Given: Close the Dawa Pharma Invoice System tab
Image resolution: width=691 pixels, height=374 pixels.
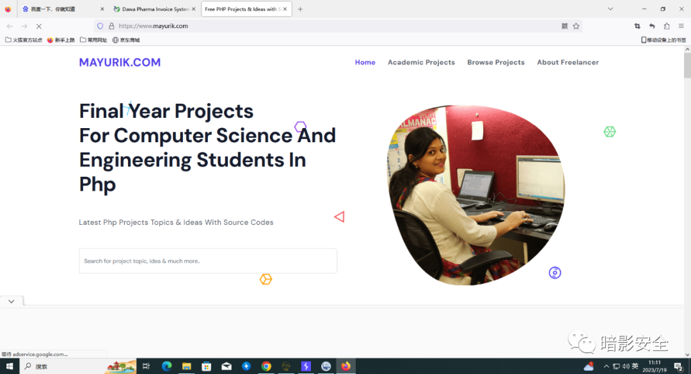Looking at the screenshot, I should pyautogui.click(x=193, y=9).
